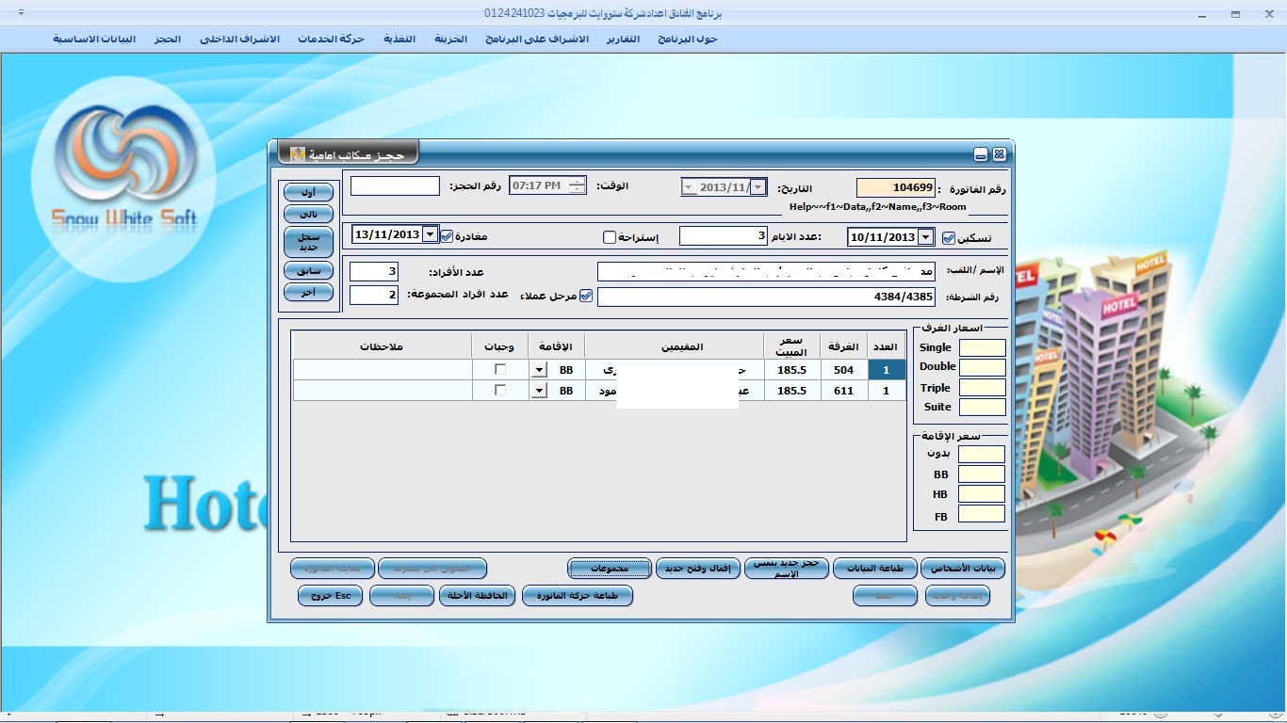The width and height of the screenshot is (1287, 723).
Task: Go to first record (أول)
Action: (308, 192)
